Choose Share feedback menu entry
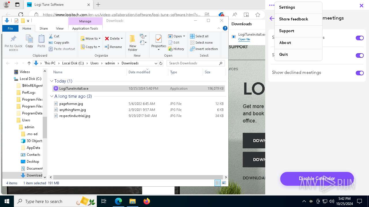The height and width of the screenshot is (207, 369). coord(298,19)
